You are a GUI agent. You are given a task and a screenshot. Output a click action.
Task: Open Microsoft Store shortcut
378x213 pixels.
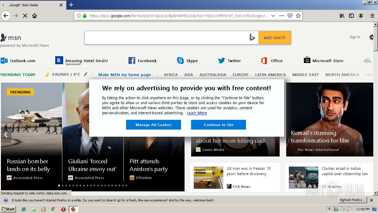[x=324, y=61]
